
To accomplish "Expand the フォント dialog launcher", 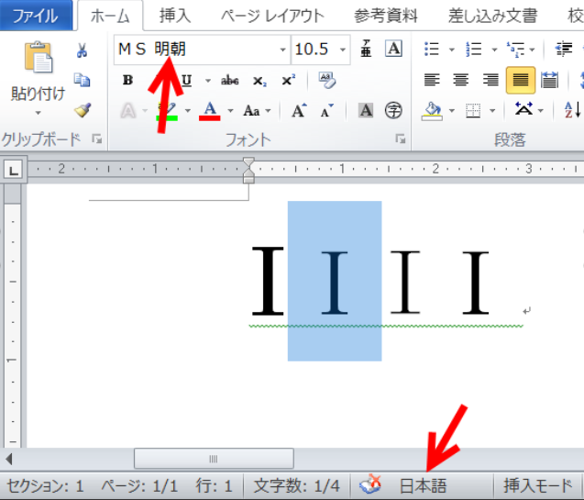I will pyautogui.click(x=400, y=139).
